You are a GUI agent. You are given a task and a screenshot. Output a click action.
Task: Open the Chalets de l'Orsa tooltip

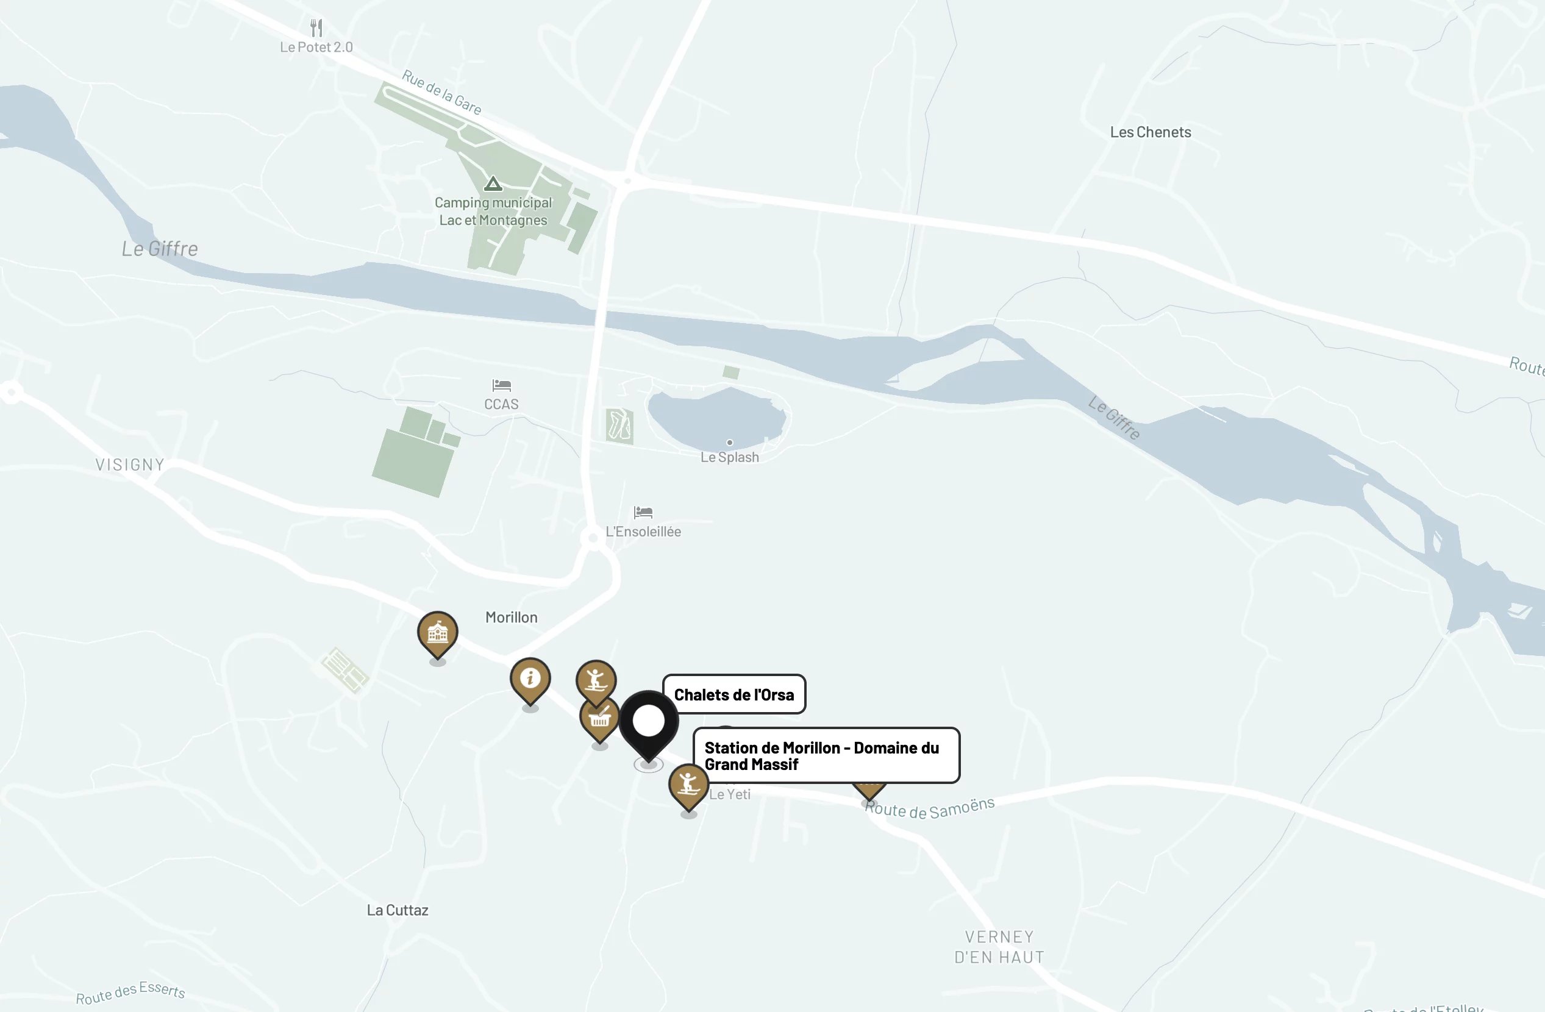[733, 694]
